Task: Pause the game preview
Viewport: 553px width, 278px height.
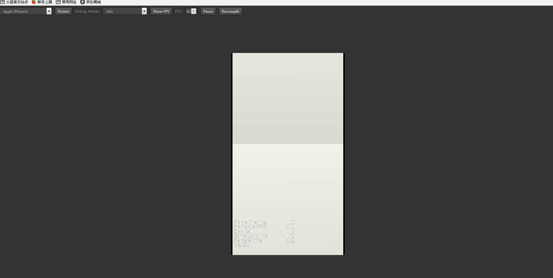Action: 208,11
